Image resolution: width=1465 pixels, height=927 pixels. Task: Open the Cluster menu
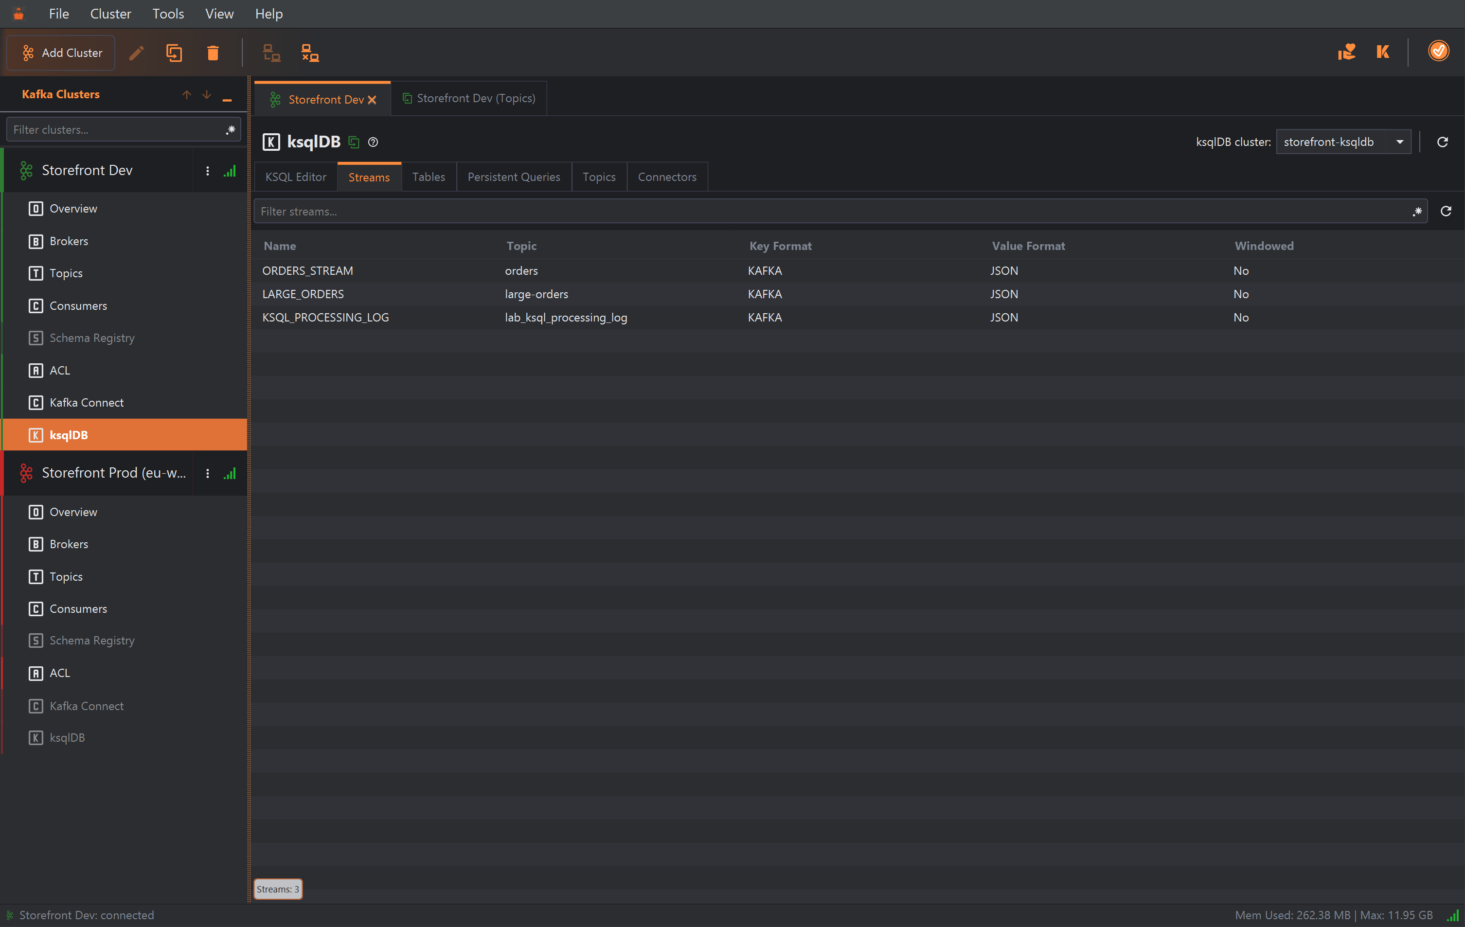pyautogui.click(x=110, y=14)
